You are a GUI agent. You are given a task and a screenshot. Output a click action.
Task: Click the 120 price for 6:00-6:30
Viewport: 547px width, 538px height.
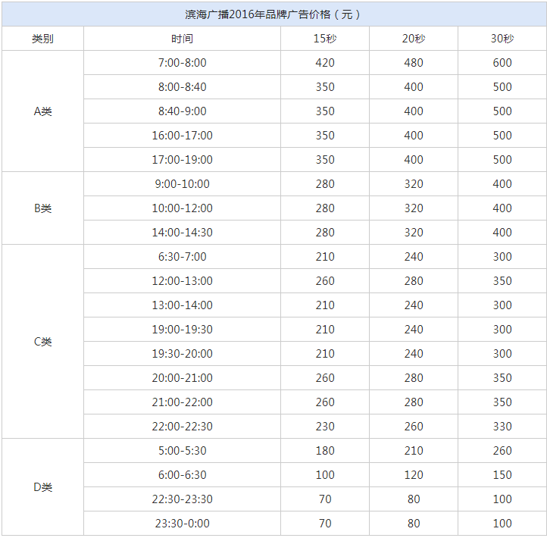[414, 475]
